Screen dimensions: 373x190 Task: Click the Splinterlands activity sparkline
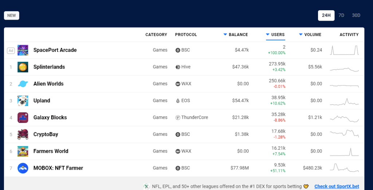[344, 69]
